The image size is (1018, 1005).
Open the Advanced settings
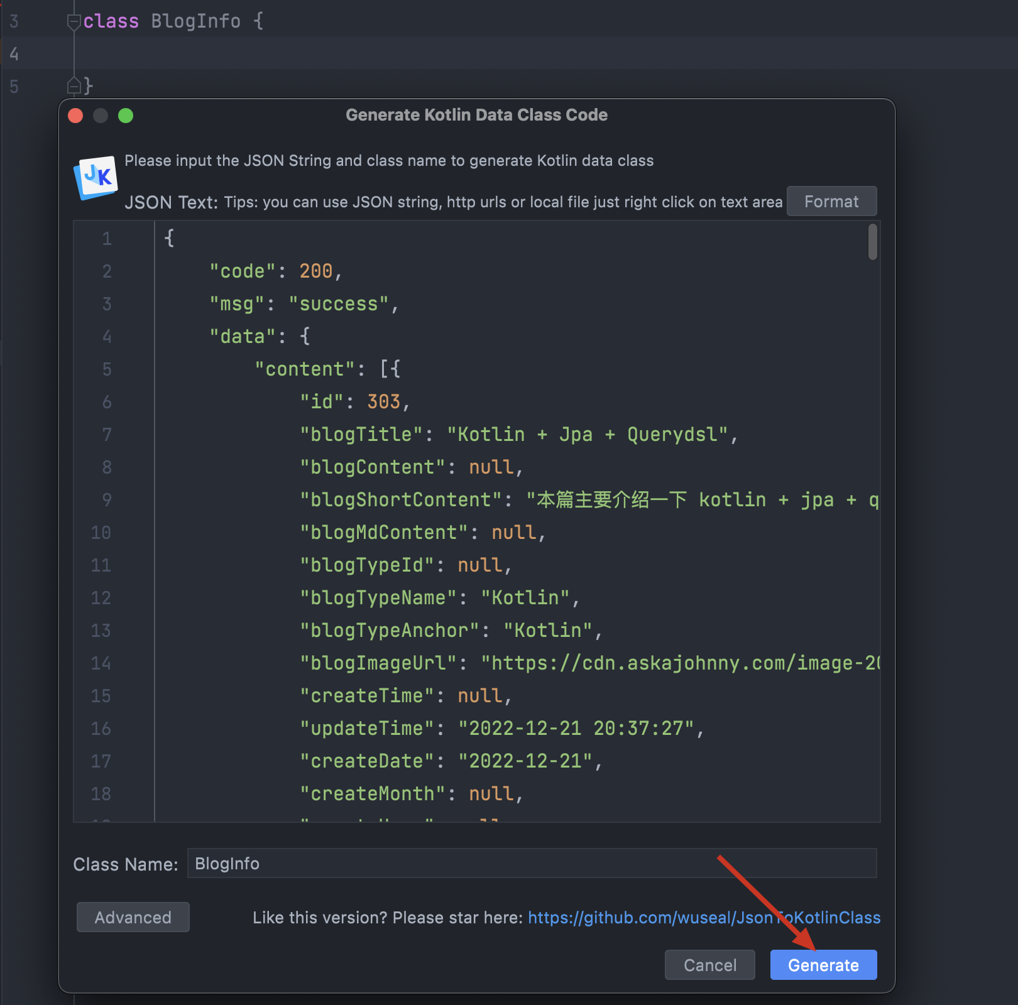pos(133,917)
